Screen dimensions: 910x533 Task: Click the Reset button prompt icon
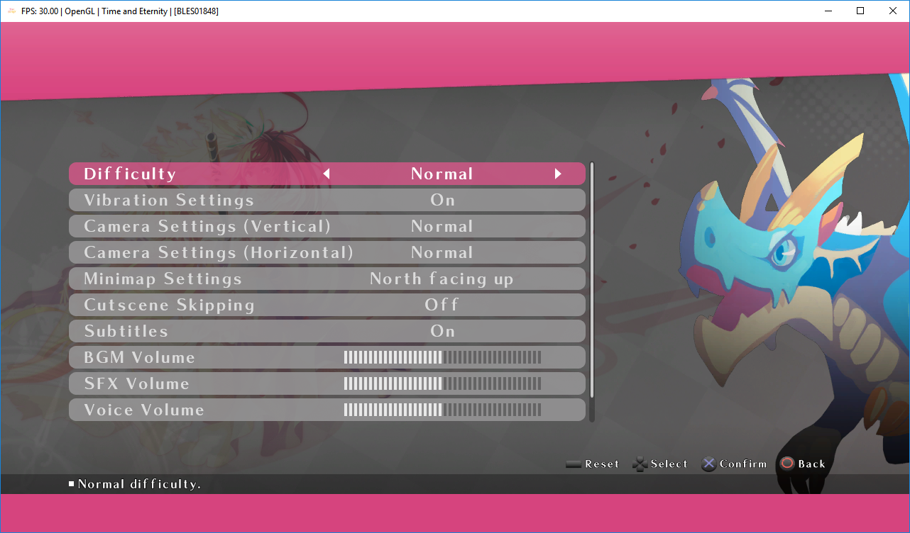(574, 464)
